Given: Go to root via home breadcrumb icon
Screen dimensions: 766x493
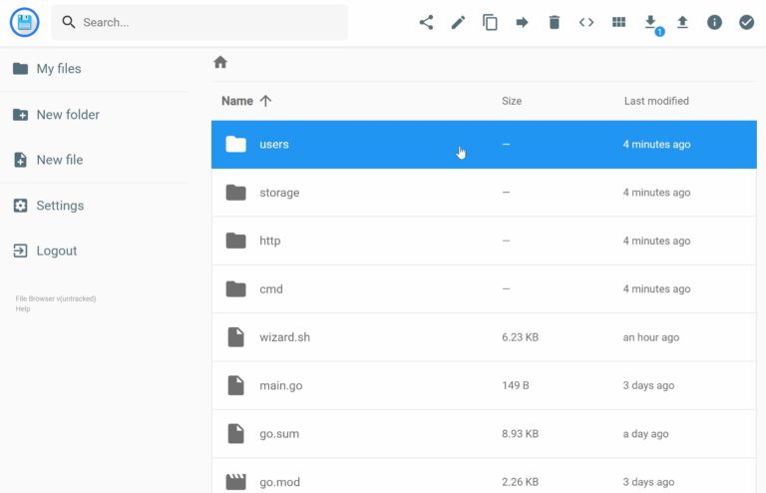Looking at the screenshot, I should coord(220,62).
